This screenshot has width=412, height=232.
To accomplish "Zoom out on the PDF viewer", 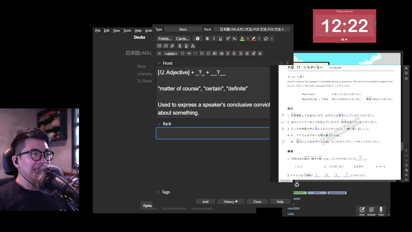I will [407, 180].
